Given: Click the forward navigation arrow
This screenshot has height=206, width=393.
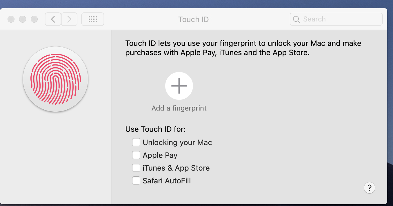Looking at the screenshot, I should click(x=69, y=19).
